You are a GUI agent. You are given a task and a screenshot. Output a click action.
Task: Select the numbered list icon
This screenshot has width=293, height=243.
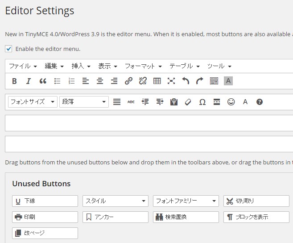pyautogui.click(x=71, y=81)
